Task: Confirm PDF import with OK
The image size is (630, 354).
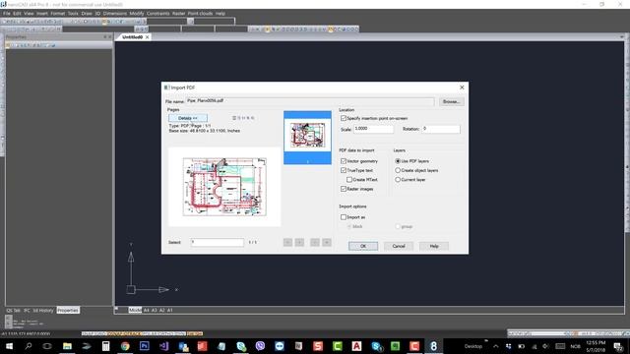Action: coord(363,246)
